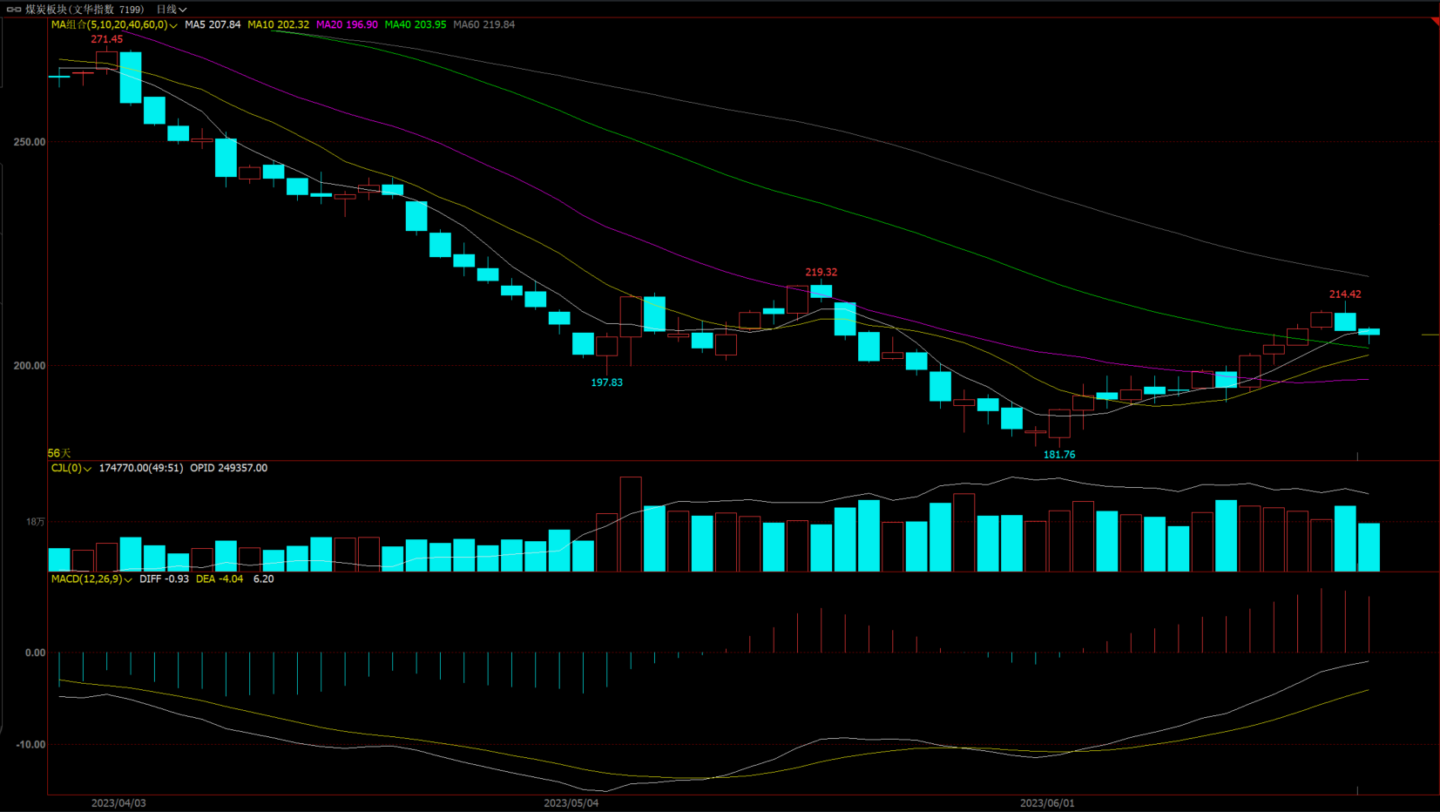Expand the MA组合(5,10,20,40,60,0) indicator dropdown

tap(114, 24)
